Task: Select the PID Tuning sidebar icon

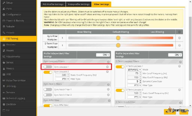Action: click(4, 38)
